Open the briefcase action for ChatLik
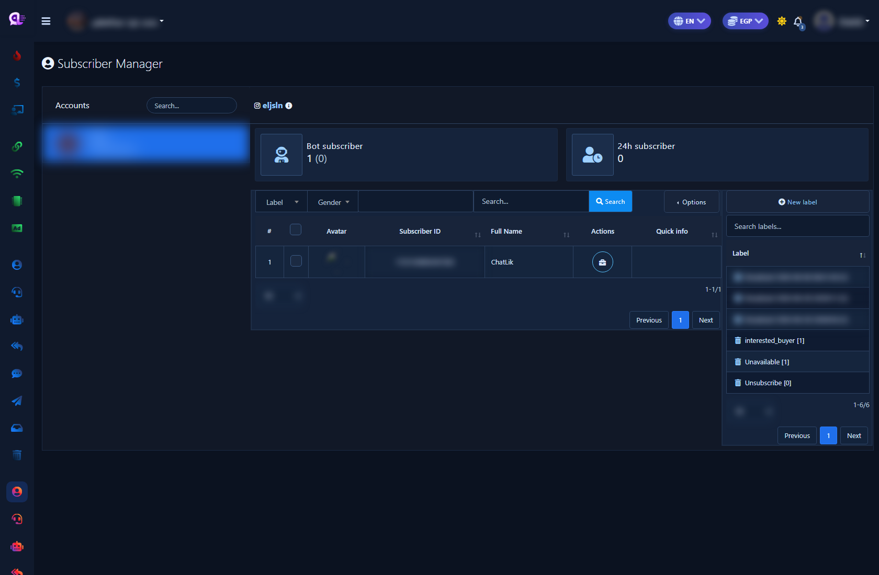 603,262
